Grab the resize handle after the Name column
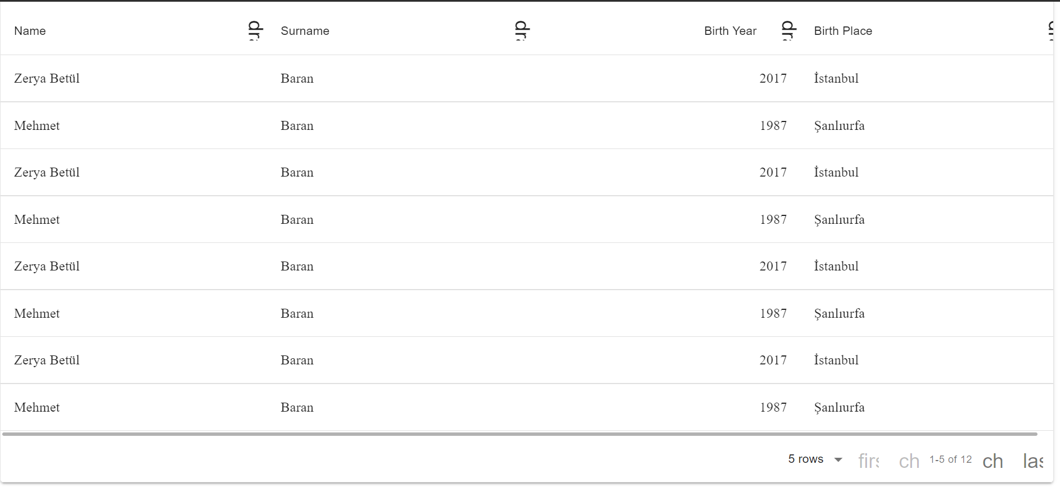This screenshot has height=487, width=1060. (x=255, y=31)
